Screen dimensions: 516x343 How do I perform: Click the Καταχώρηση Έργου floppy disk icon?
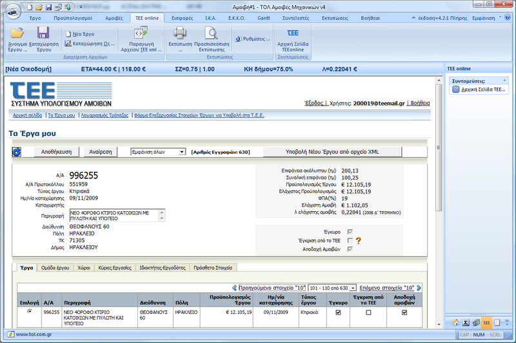(43, 33)
